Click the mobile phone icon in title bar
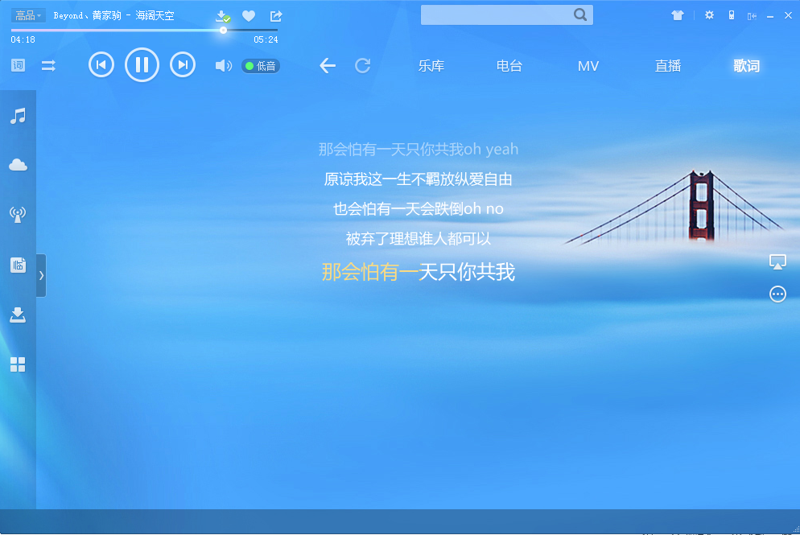 [732, 15]
